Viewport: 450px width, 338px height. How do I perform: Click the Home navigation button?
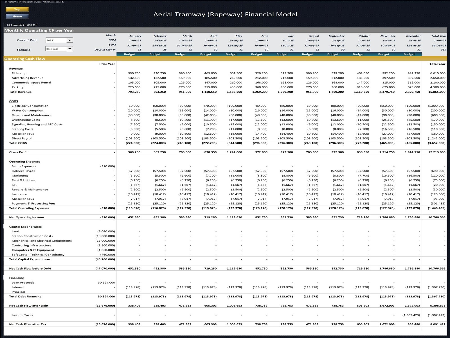17,16
